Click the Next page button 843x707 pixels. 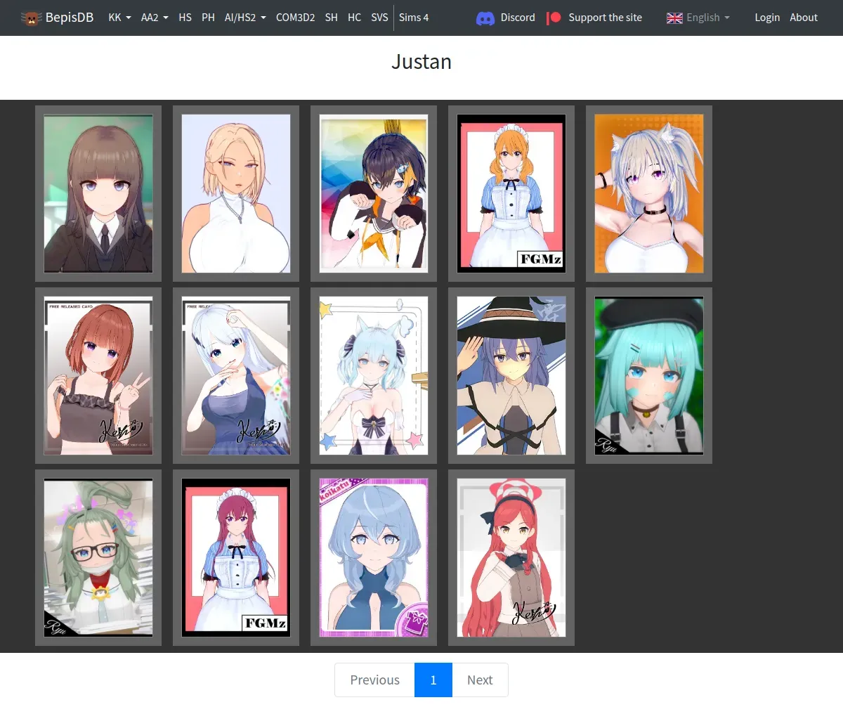pyautogui.click(x=480, y=680)
